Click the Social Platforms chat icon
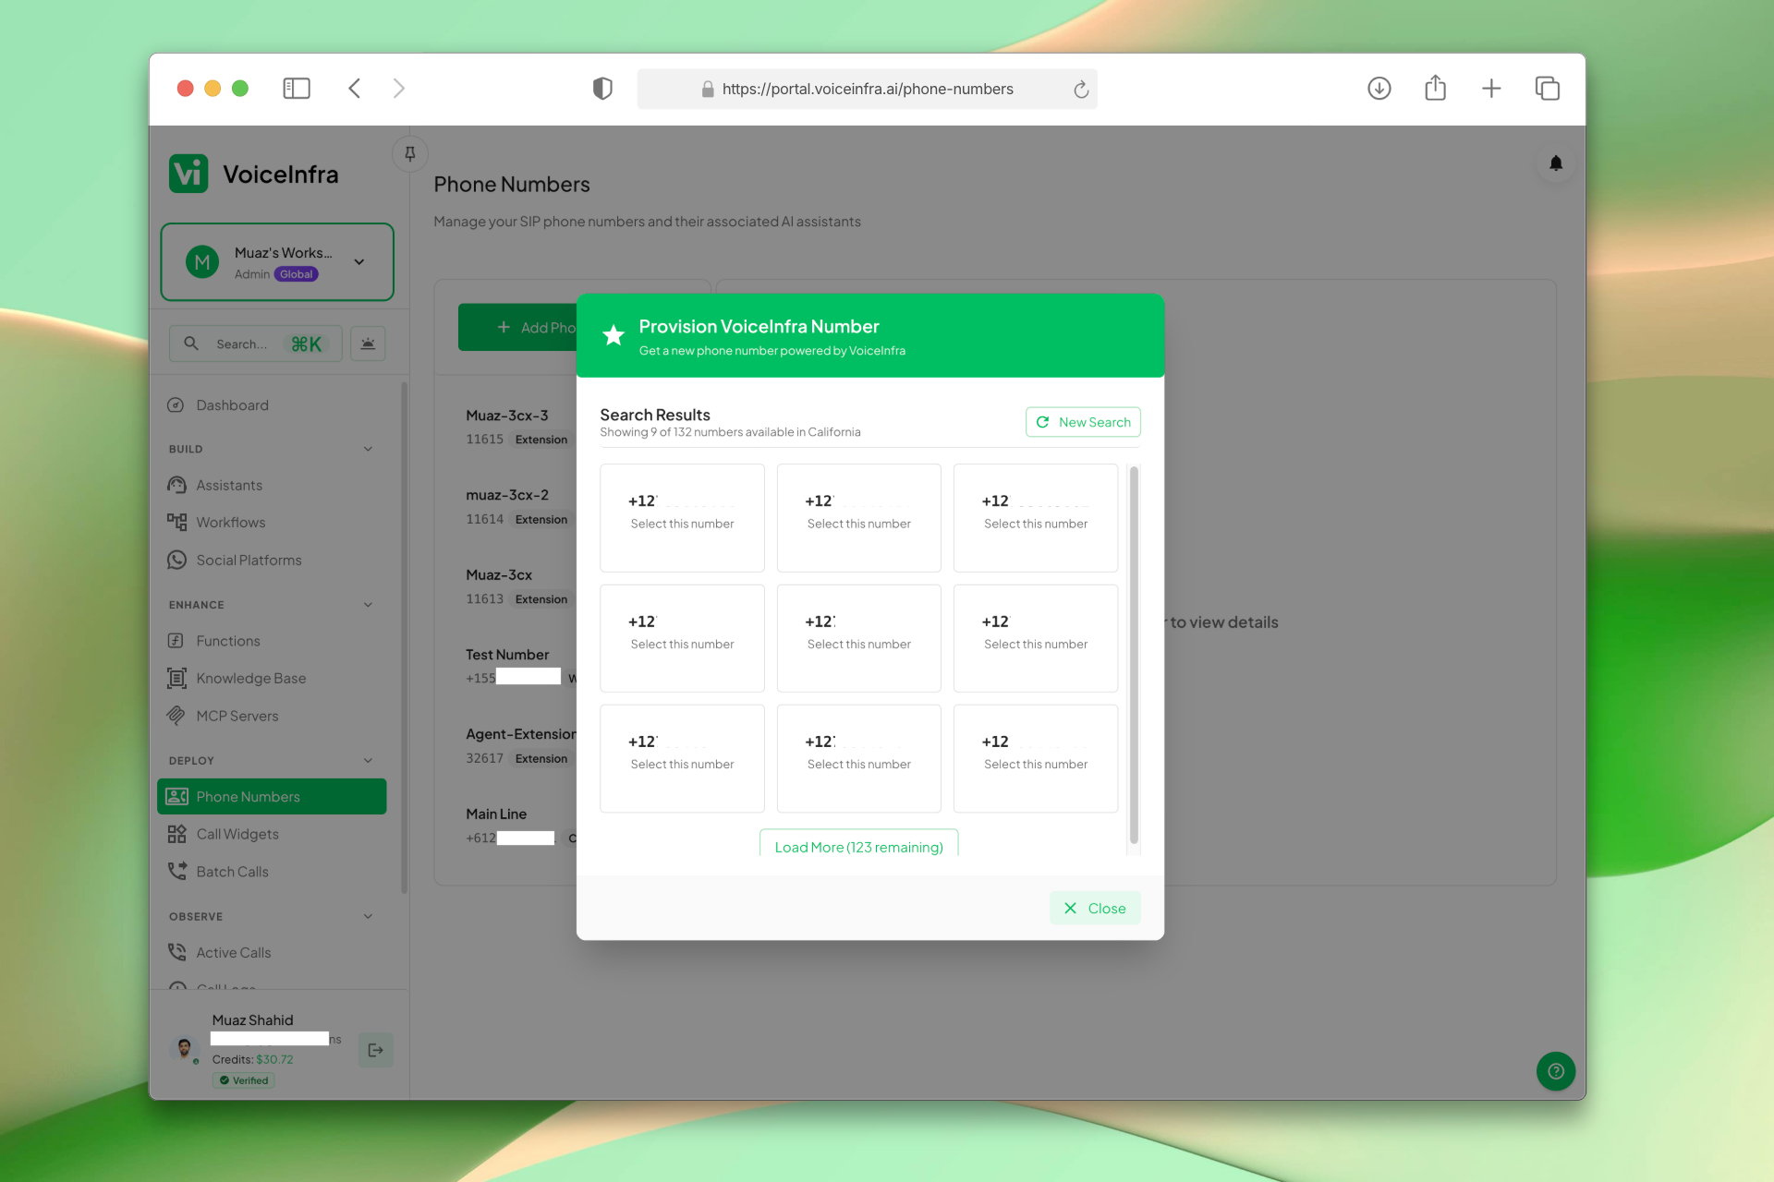Image resolution: width=1774 pixels, height=1182 pixels. point(176,560)
